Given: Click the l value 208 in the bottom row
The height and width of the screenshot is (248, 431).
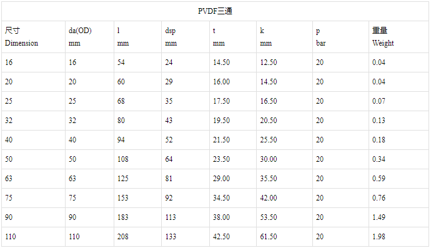Looking at the screenshot, I should [123, 237].
